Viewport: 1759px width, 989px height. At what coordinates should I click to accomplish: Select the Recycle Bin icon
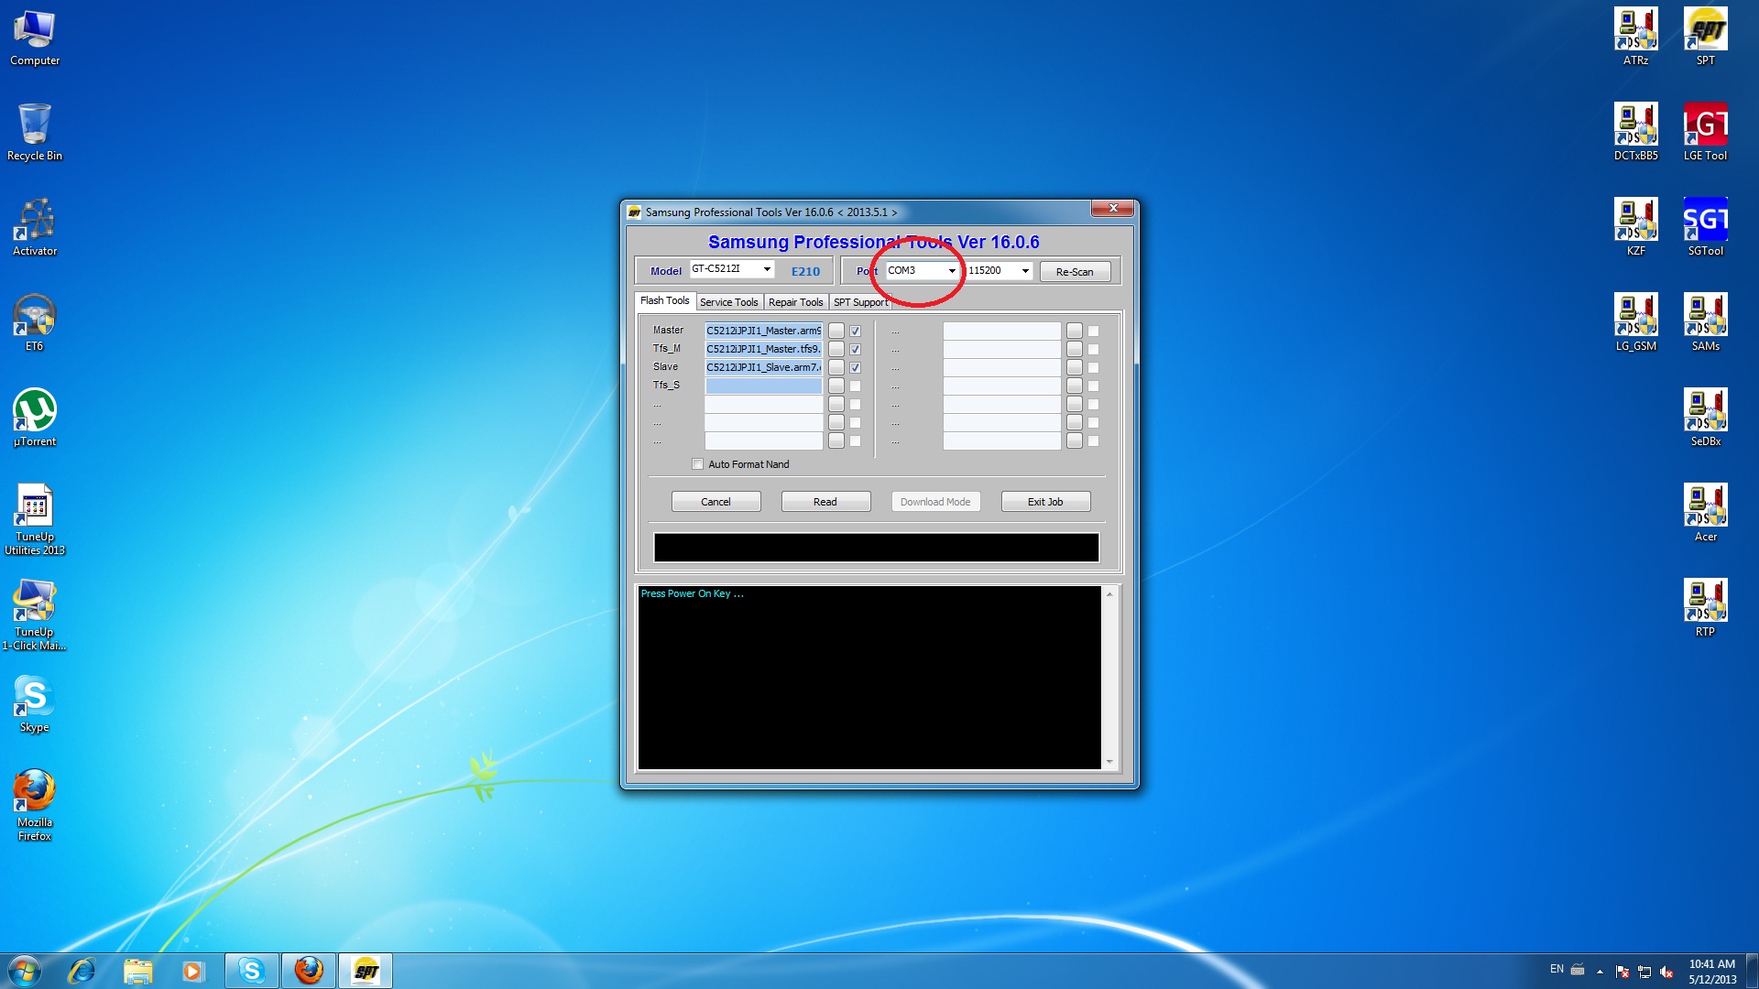[x=35, y=133]
